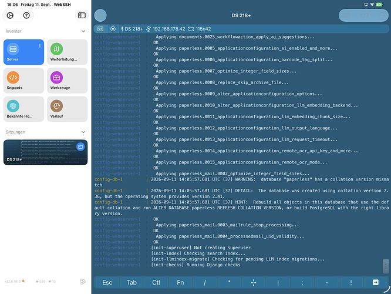Open the settings icon beside help
The width and height of the screenshot is (391, 294).
10,15
